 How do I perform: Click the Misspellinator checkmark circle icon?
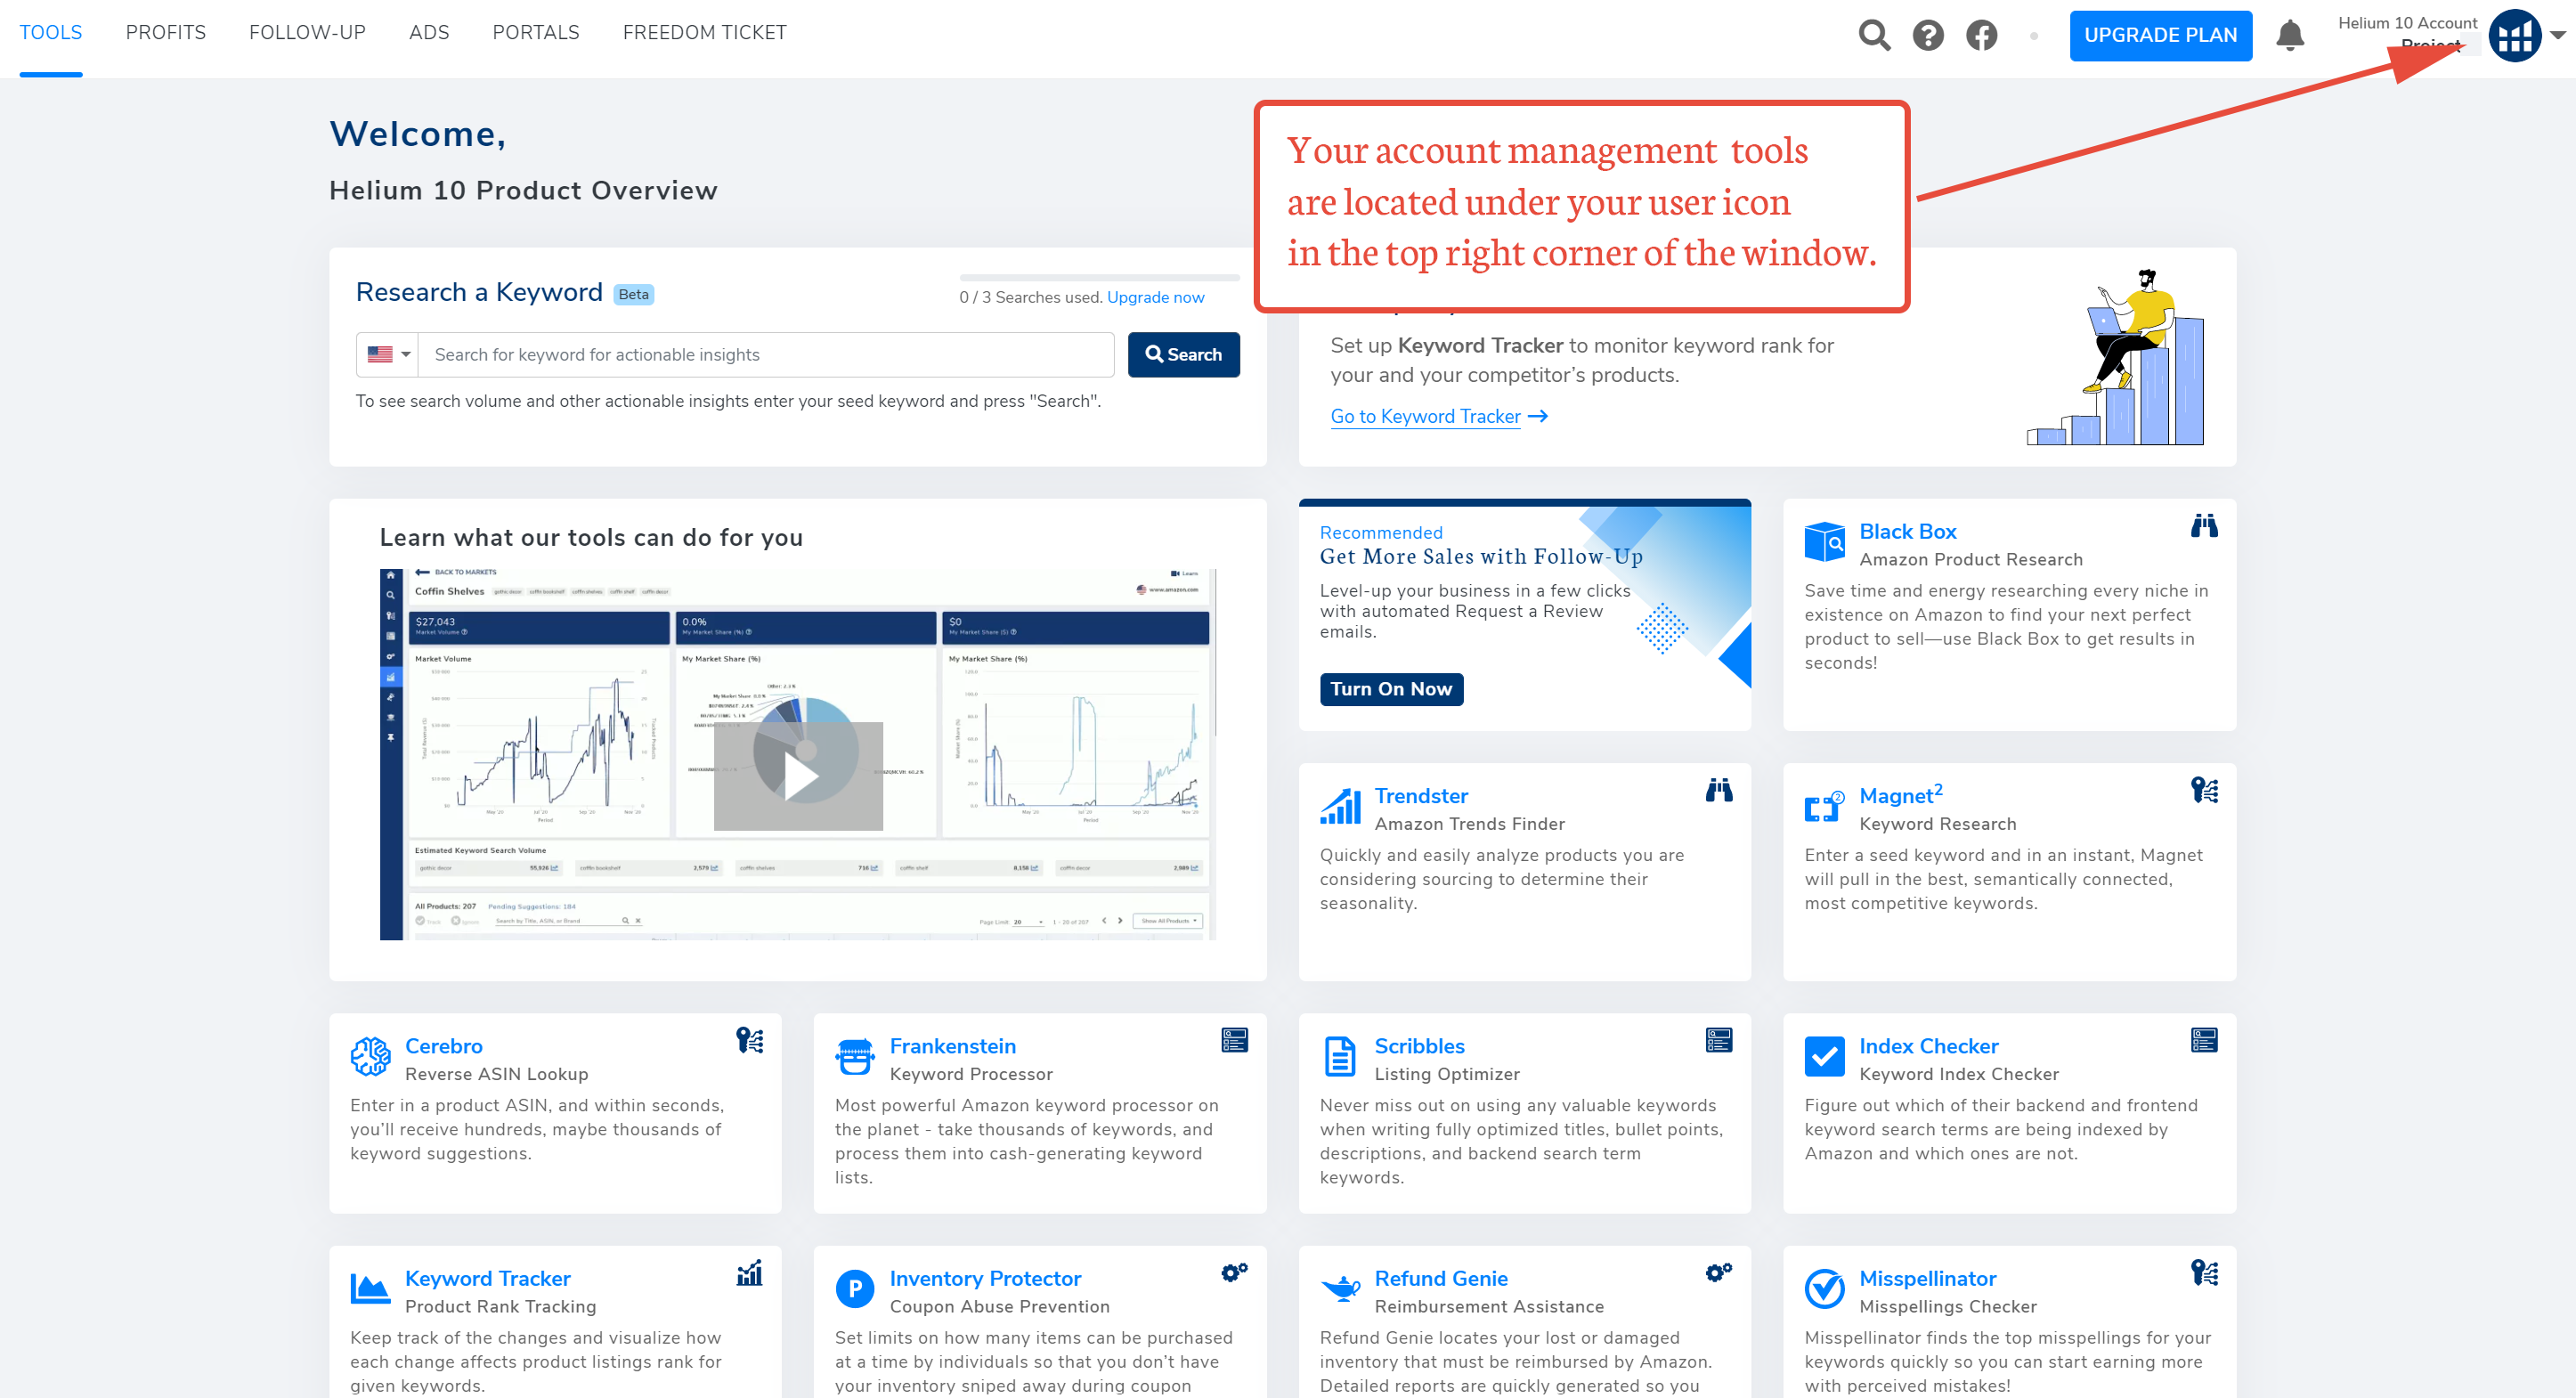tap(1824, 1288)
